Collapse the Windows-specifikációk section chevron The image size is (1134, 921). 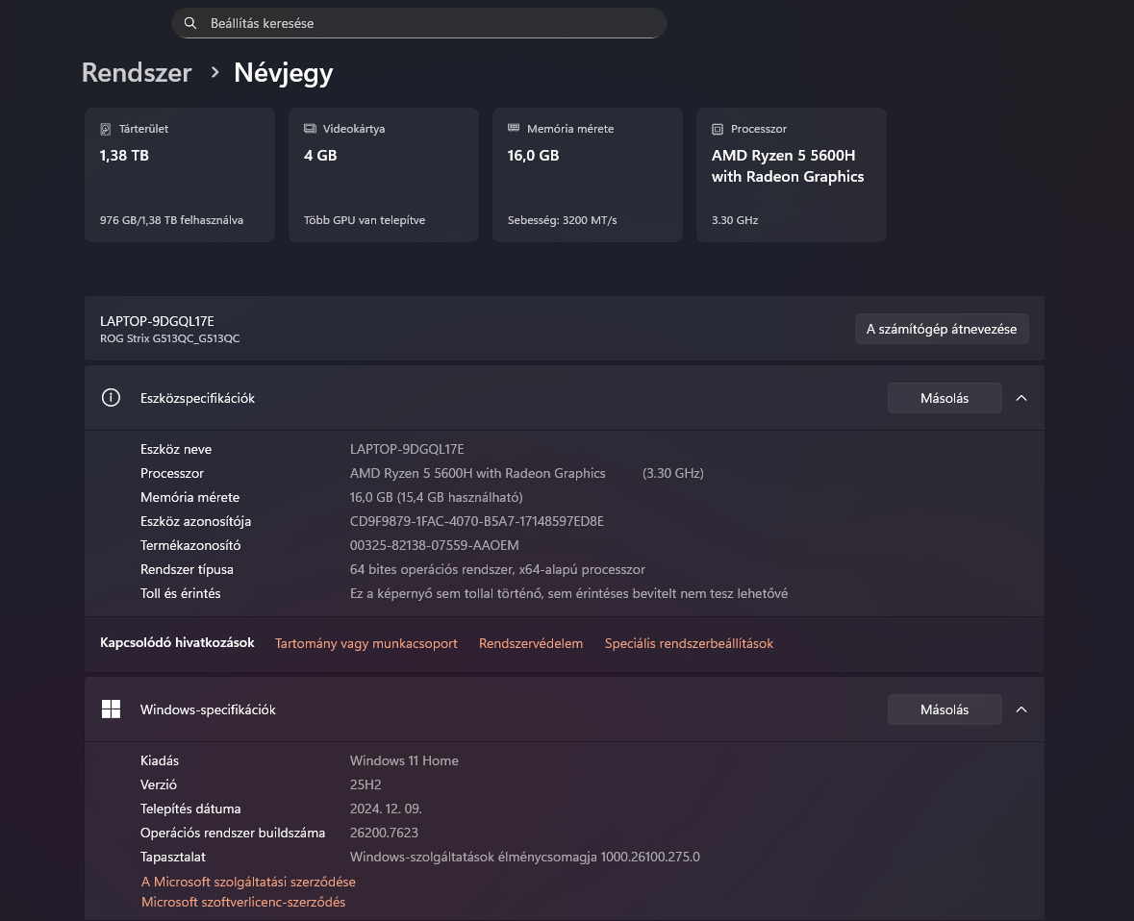pyautogui.click(x=1021, y=709)
